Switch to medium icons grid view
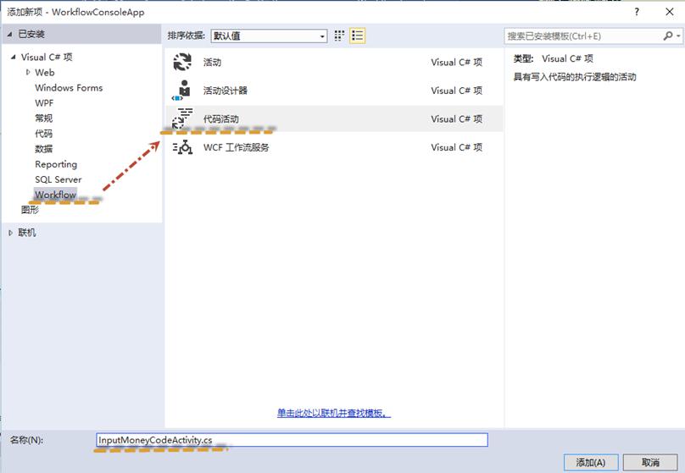Viewport: 685px width, 473px height. pyautogui.click(x=339, y=36)
